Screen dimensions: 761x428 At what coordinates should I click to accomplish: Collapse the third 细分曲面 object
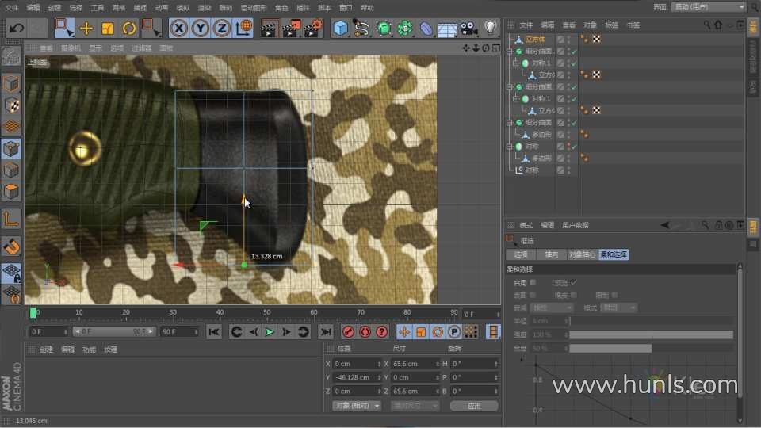(x=509, y=122)
